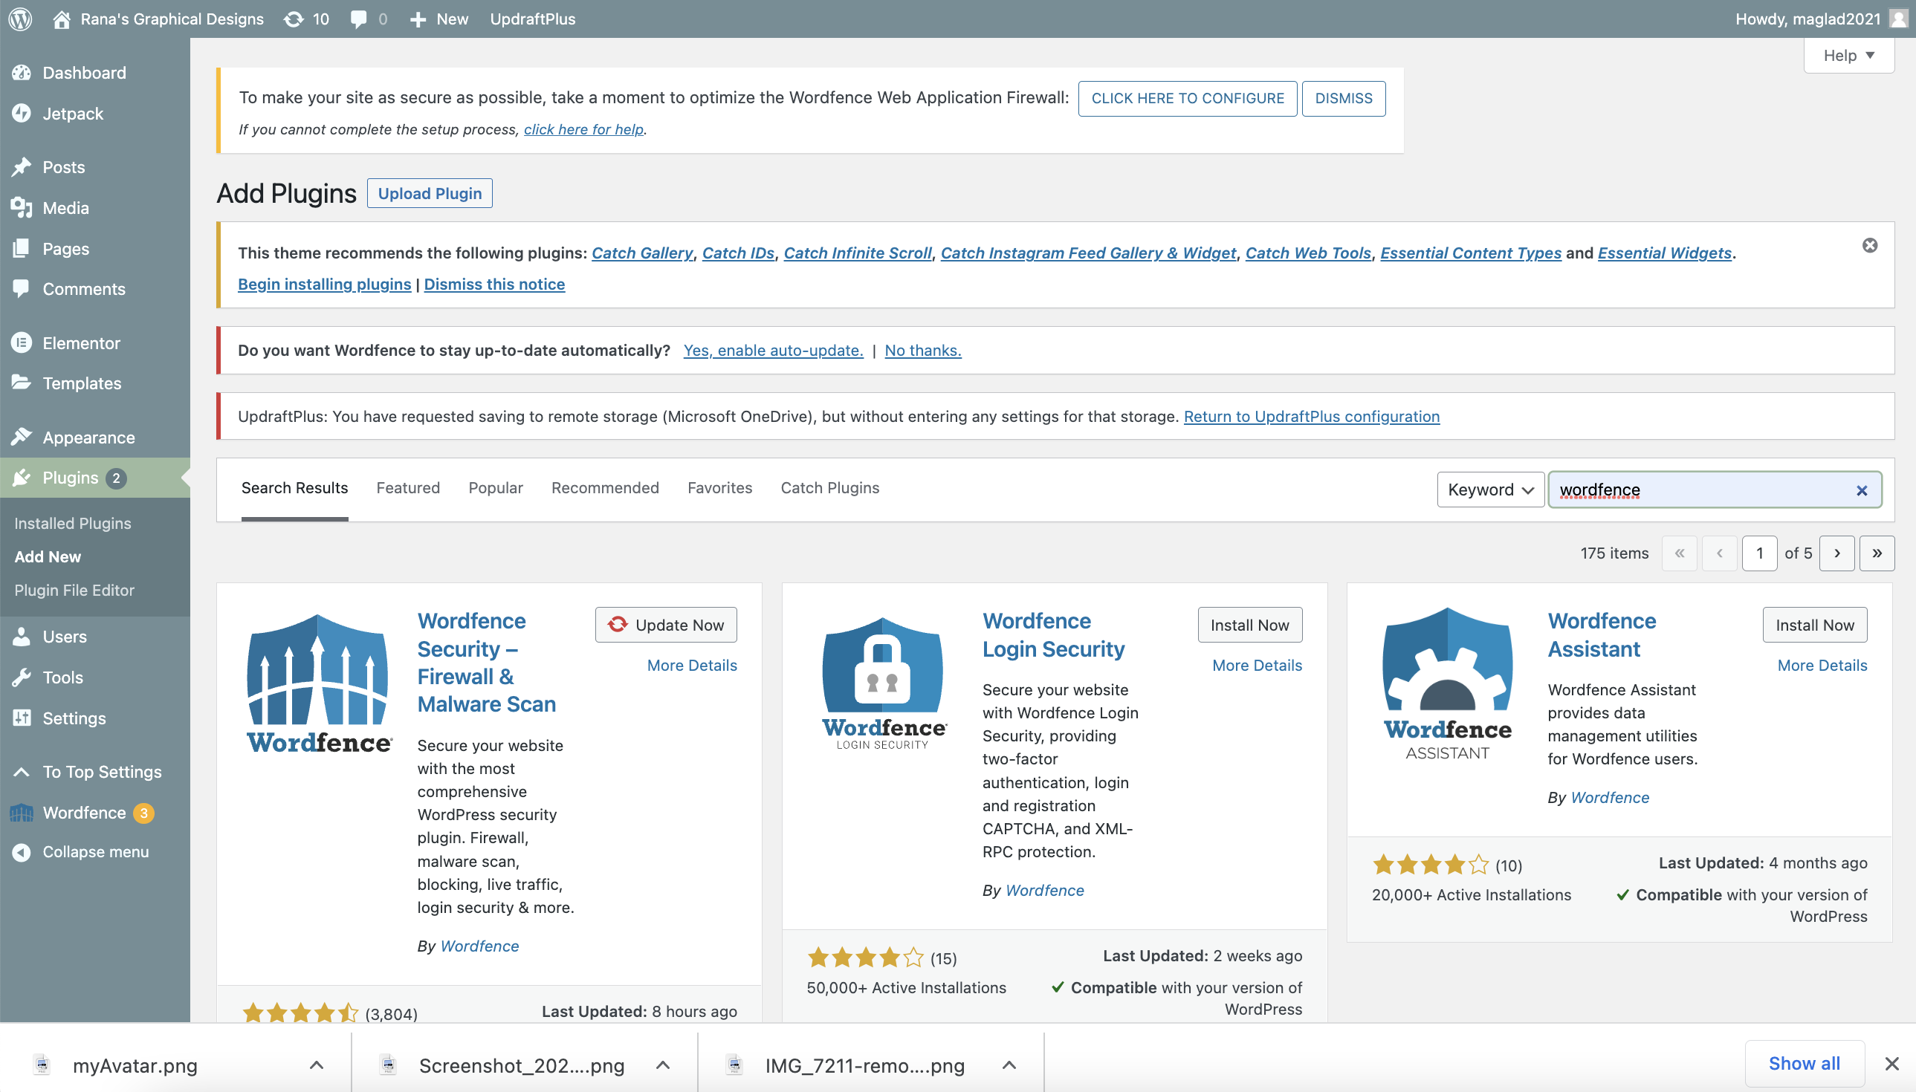Open the Catch Gallery link
Viewport: 1916px width, 1092px height.
(x=642, y=253)
